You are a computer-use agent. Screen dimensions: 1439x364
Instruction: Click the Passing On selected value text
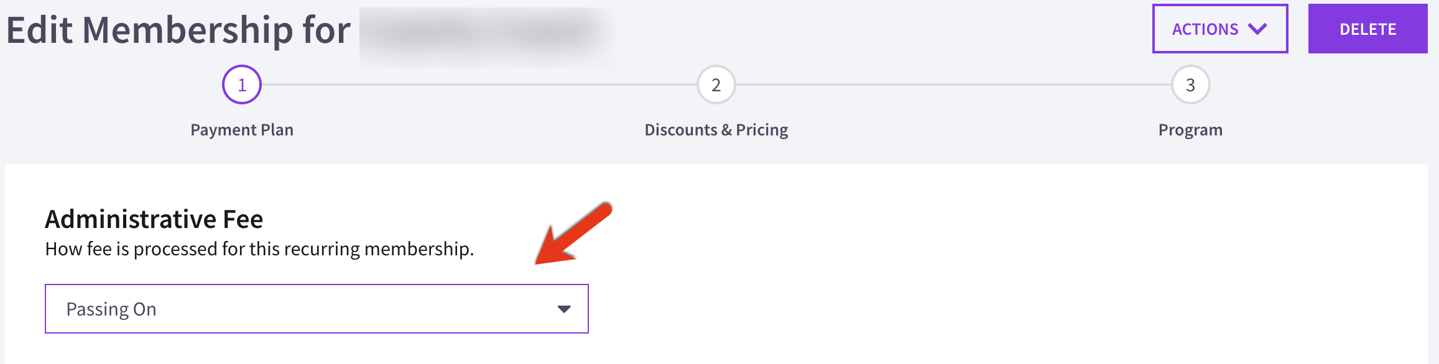[x=111, y=309]
